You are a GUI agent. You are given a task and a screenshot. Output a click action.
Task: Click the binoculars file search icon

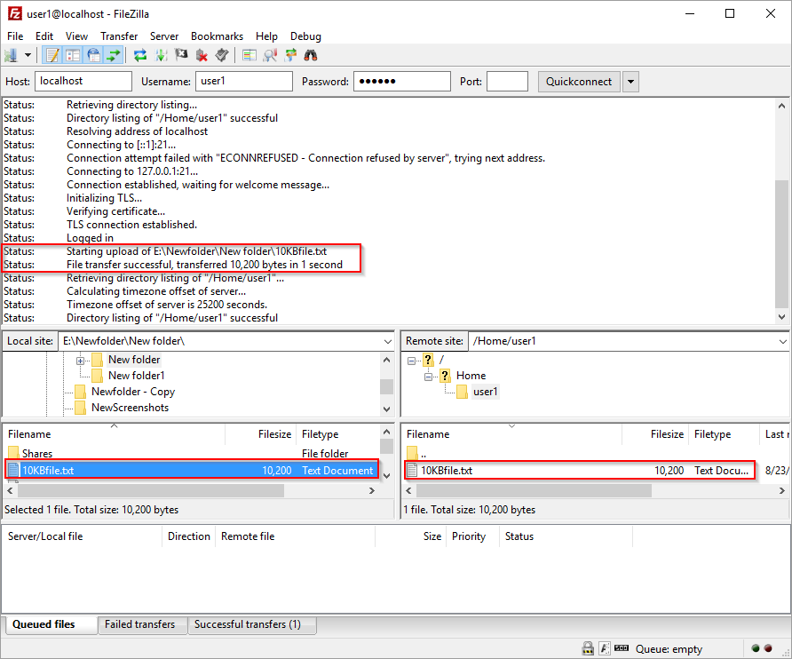point(311,55)
